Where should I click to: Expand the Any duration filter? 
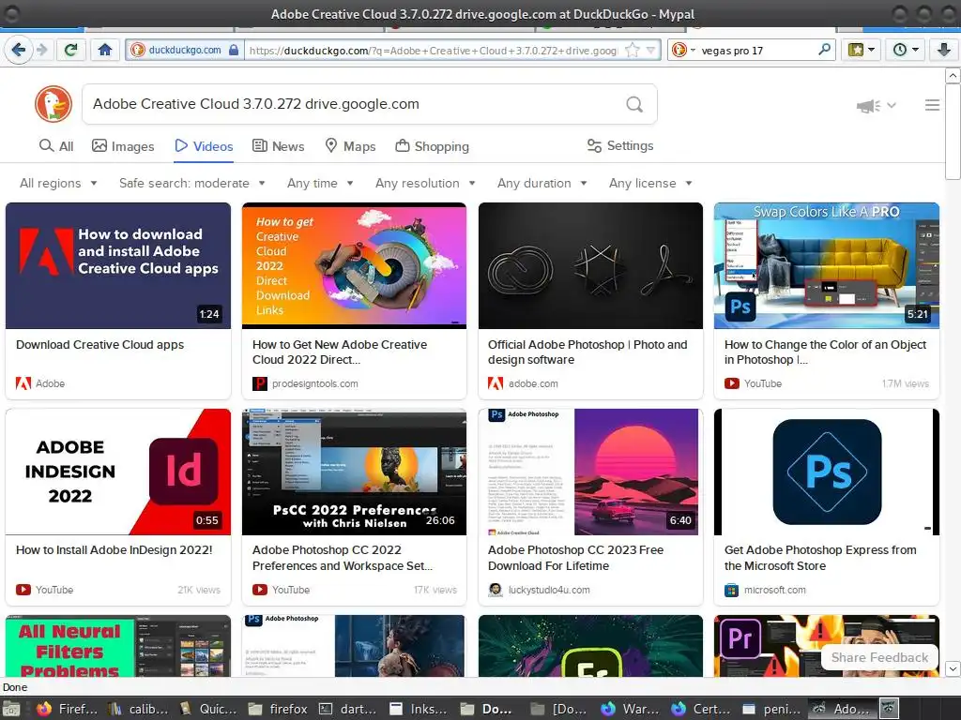(542, 183)
